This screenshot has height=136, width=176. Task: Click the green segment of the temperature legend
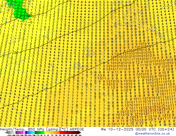pos(39,132)
